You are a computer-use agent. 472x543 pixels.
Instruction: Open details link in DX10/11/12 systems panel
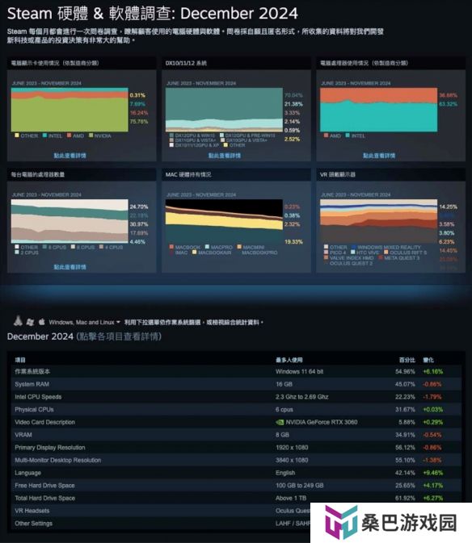(x=225, y=156)
